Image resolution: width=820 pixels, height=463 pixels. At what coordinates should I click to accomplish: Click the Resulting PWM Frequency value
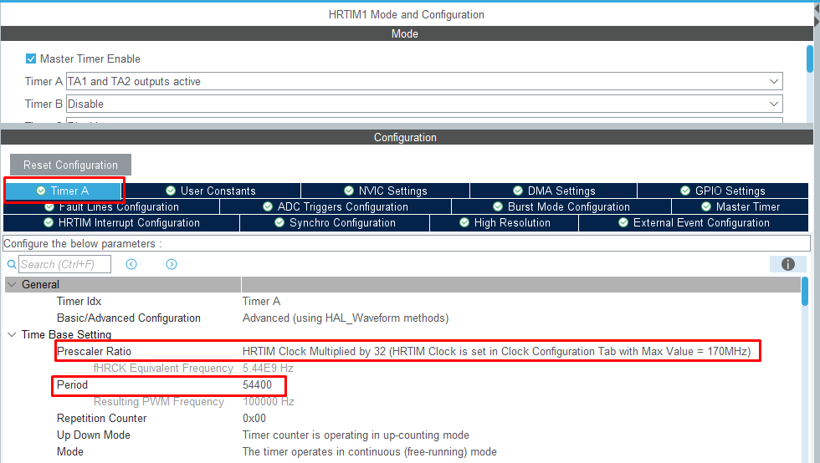[269, 402]
